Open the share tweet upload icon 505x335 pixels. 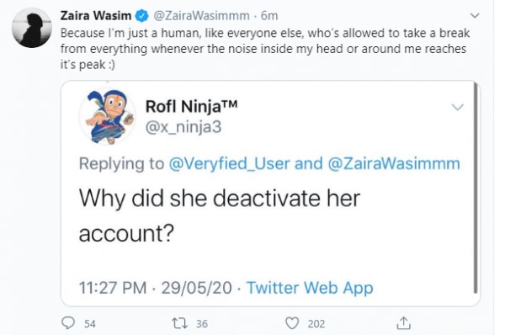403,323
